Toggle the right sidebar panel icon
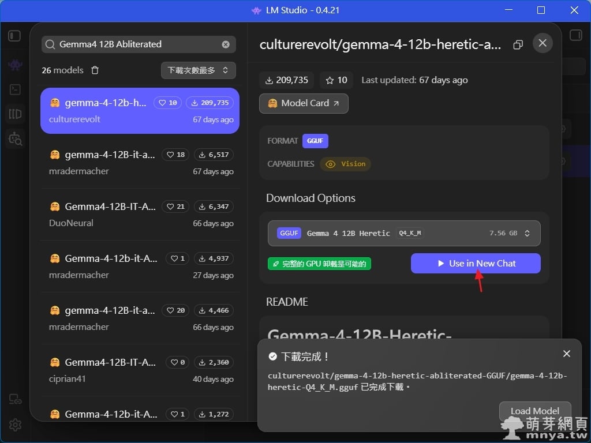The image size is (591, 443). click(x=575, y=35)
